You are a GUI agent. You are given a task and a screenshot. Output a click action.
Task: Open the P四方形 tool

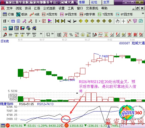pyautogui.click(x=50, y=14)
